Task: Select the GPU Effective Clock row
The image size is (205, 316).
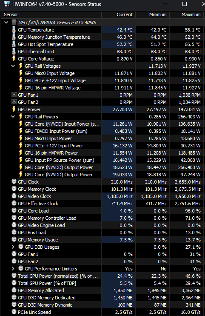Action: pos(102,204)
